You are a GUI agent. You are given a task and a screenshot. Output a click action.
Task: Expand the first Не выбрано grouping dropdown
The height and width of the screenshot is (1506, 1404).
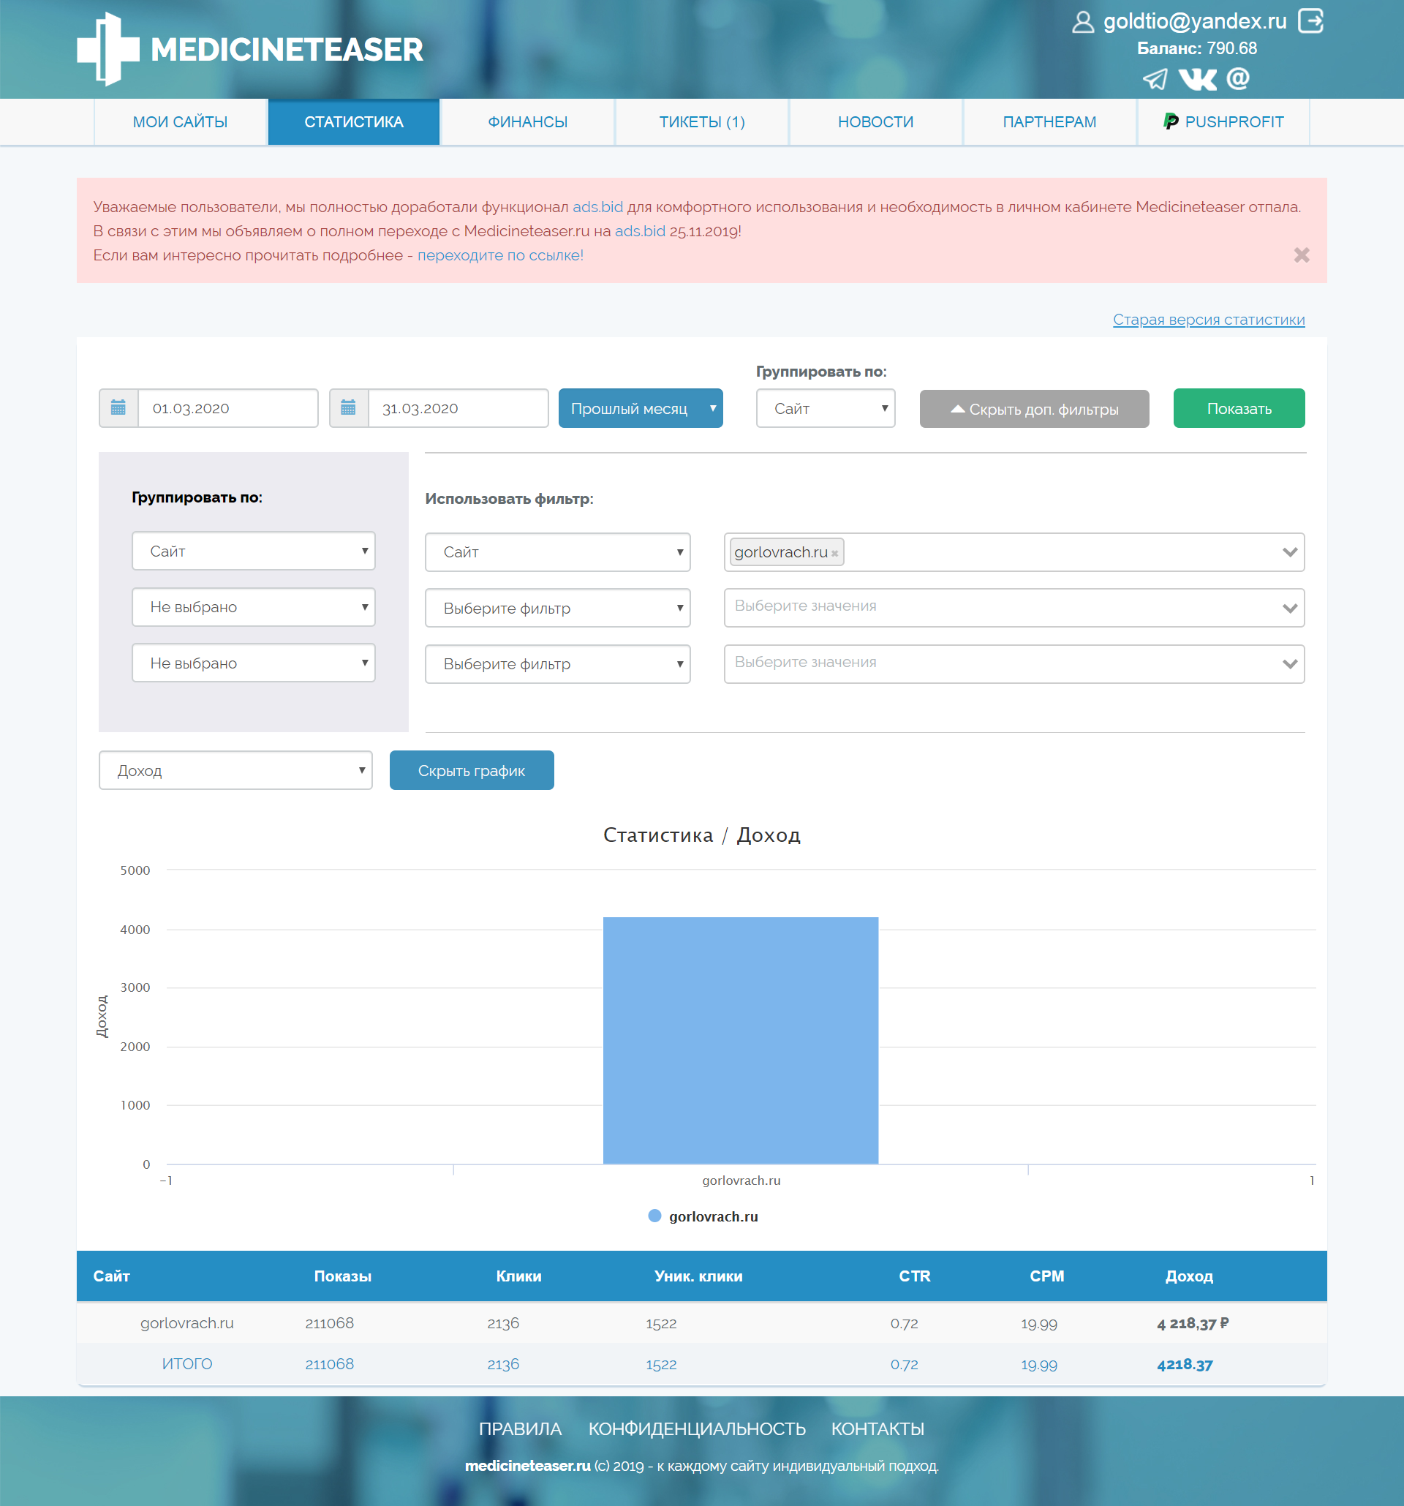(x=253, y=608)
